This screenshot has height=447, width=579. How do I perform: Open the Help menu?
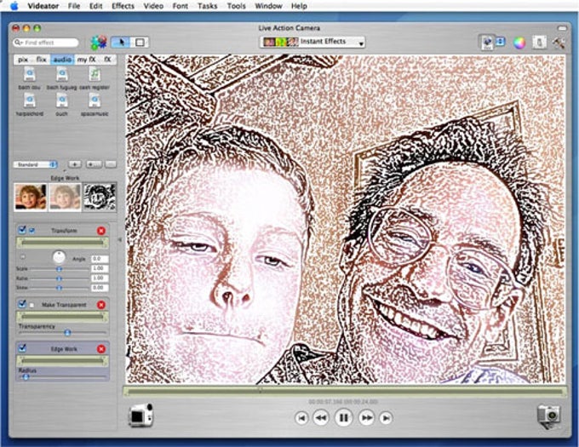coord(299,6)
